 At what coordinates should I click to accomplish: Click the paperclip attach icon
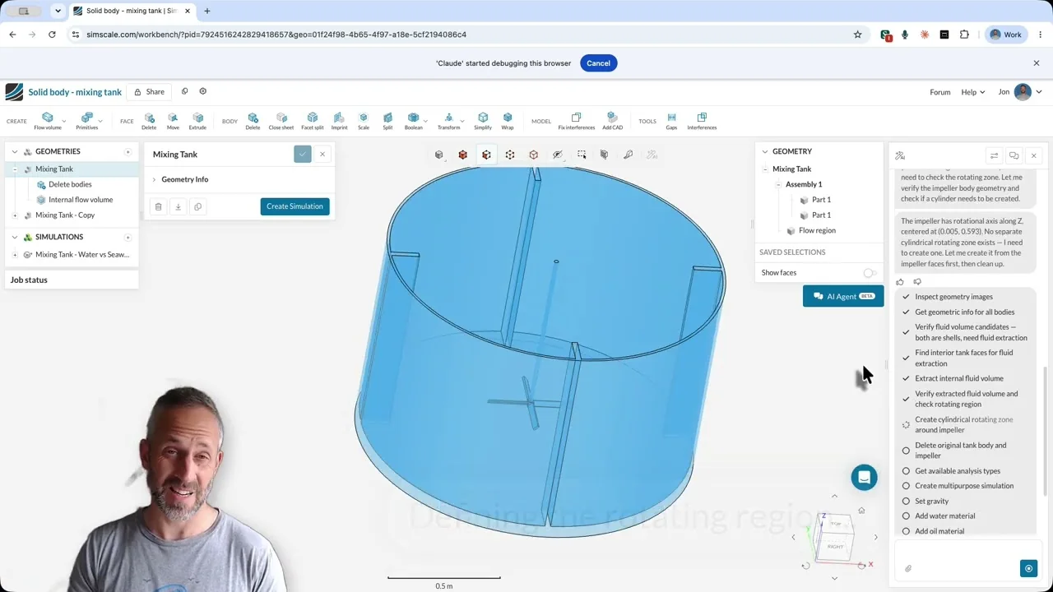[x=908, y=568]
